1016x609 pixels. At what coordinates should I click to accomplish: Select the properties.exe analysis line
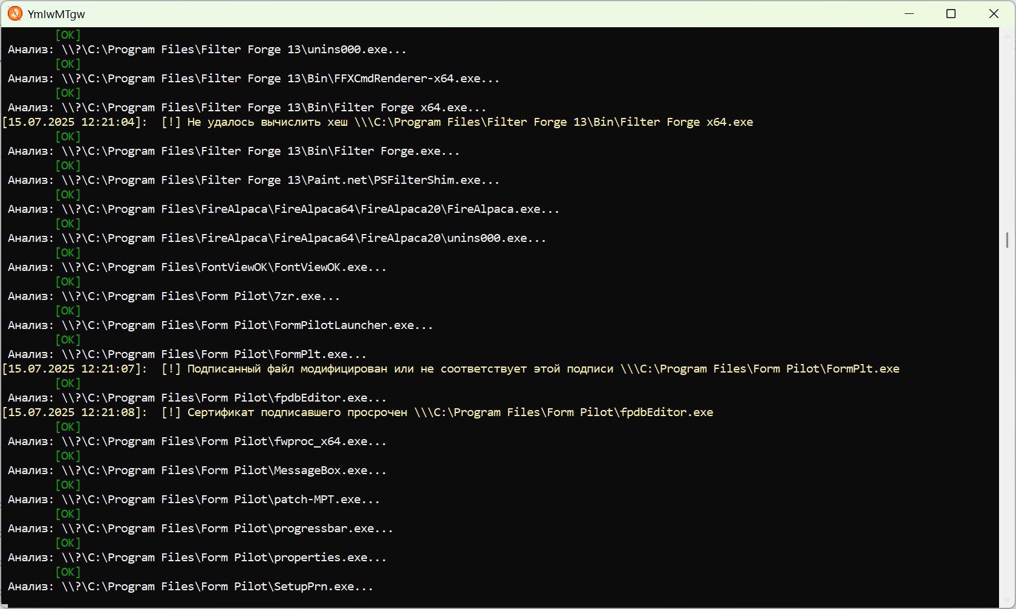197,558
